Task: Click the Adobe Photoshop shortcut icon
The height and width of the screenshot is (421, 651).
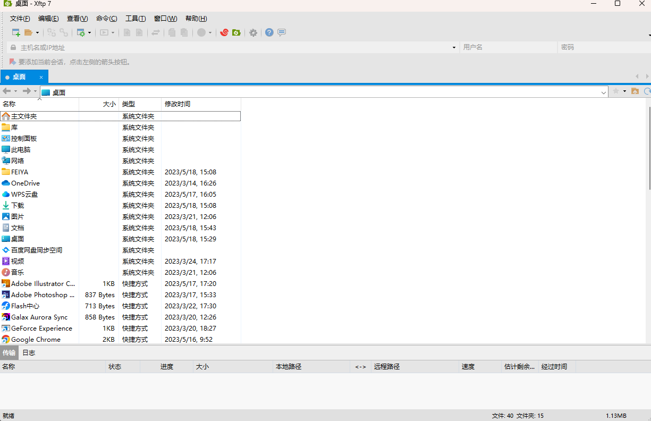Action: coord(6,294)
